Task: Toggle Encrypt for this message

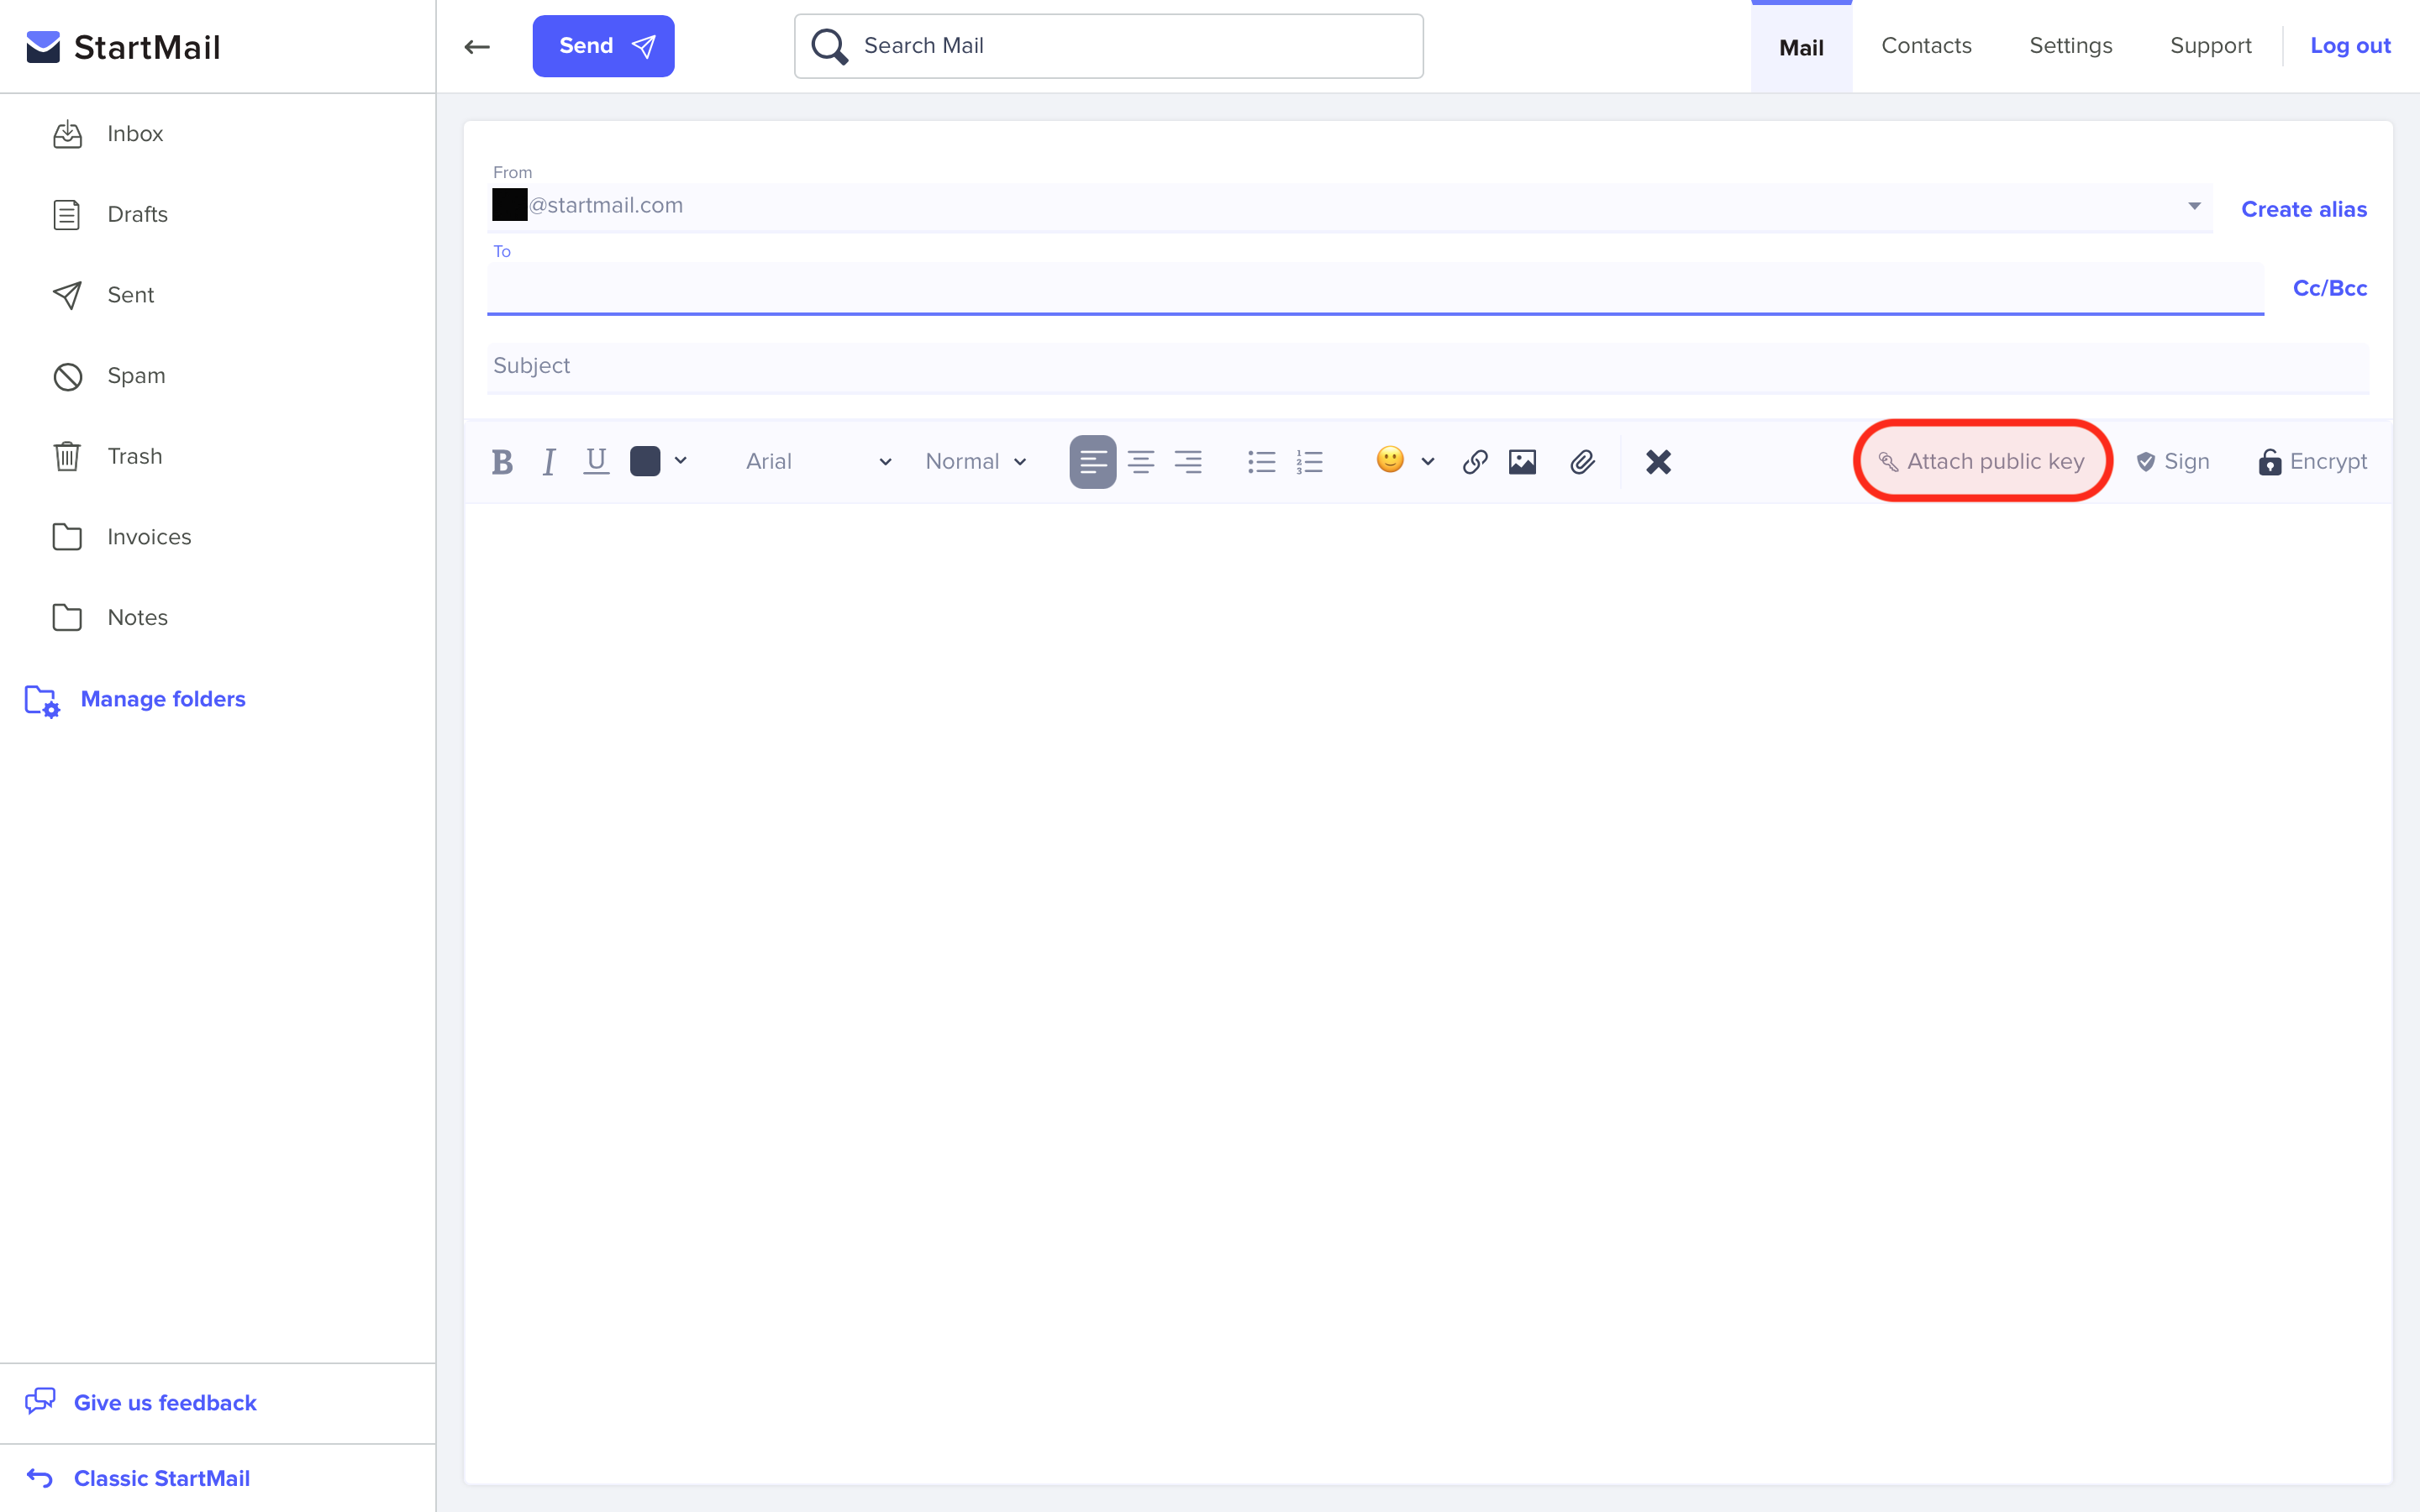Action: pyautogui.click(x=2312, y=461)
